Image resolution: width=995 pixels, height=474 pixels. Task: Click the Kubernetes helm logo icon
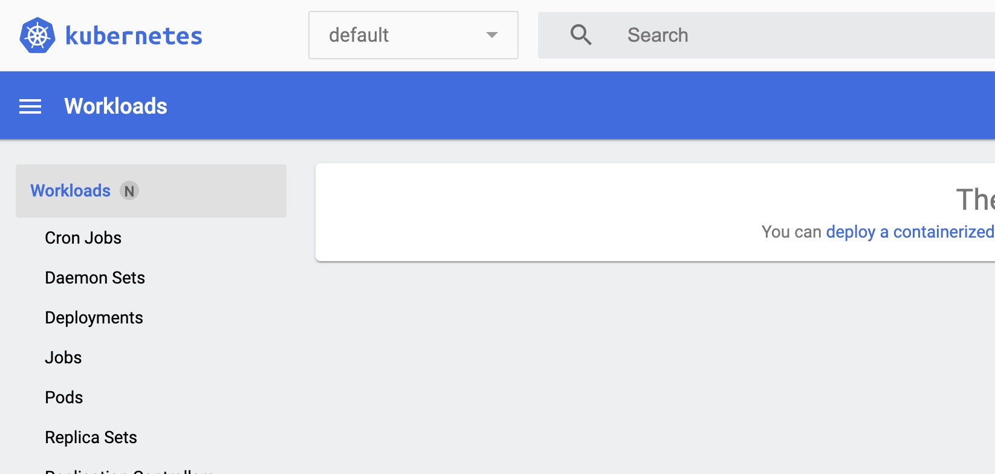(37, 35)
